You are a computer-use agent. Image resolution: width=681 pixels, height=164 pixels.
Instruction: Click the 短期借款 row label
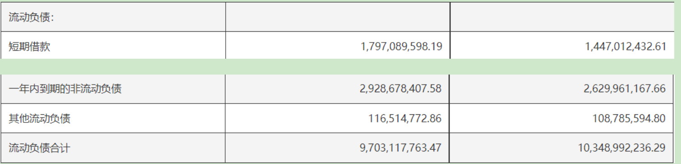pos(30,46)
